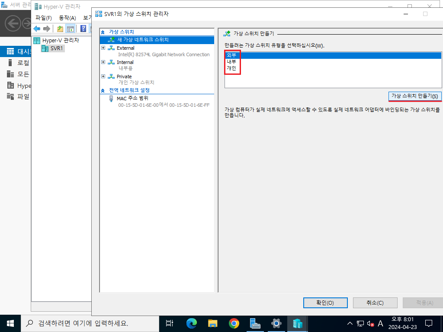
Task: Open 로컬 서버 in Server Manager sidebar
Action: (19, 63)
